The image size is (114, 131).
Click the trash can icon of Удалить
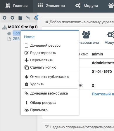[27, 84]
